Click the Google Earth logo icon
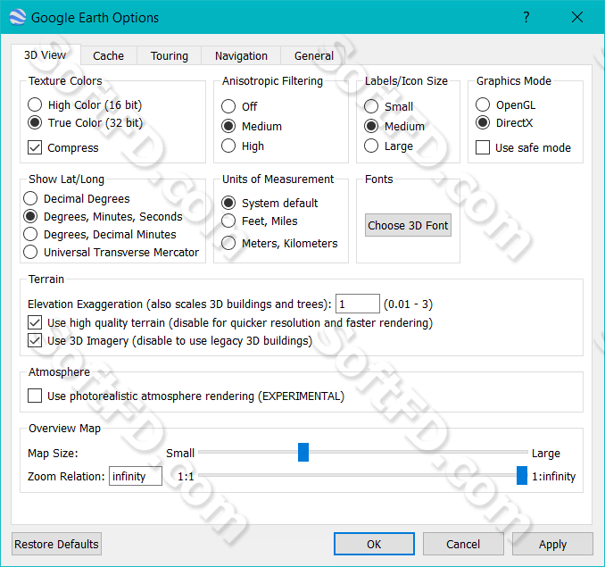The image size is (605, 567). click(18, 17)
